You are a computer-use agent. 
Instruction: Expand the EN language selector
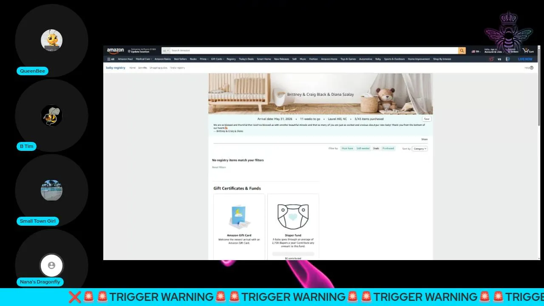click(x=476, y=51)
